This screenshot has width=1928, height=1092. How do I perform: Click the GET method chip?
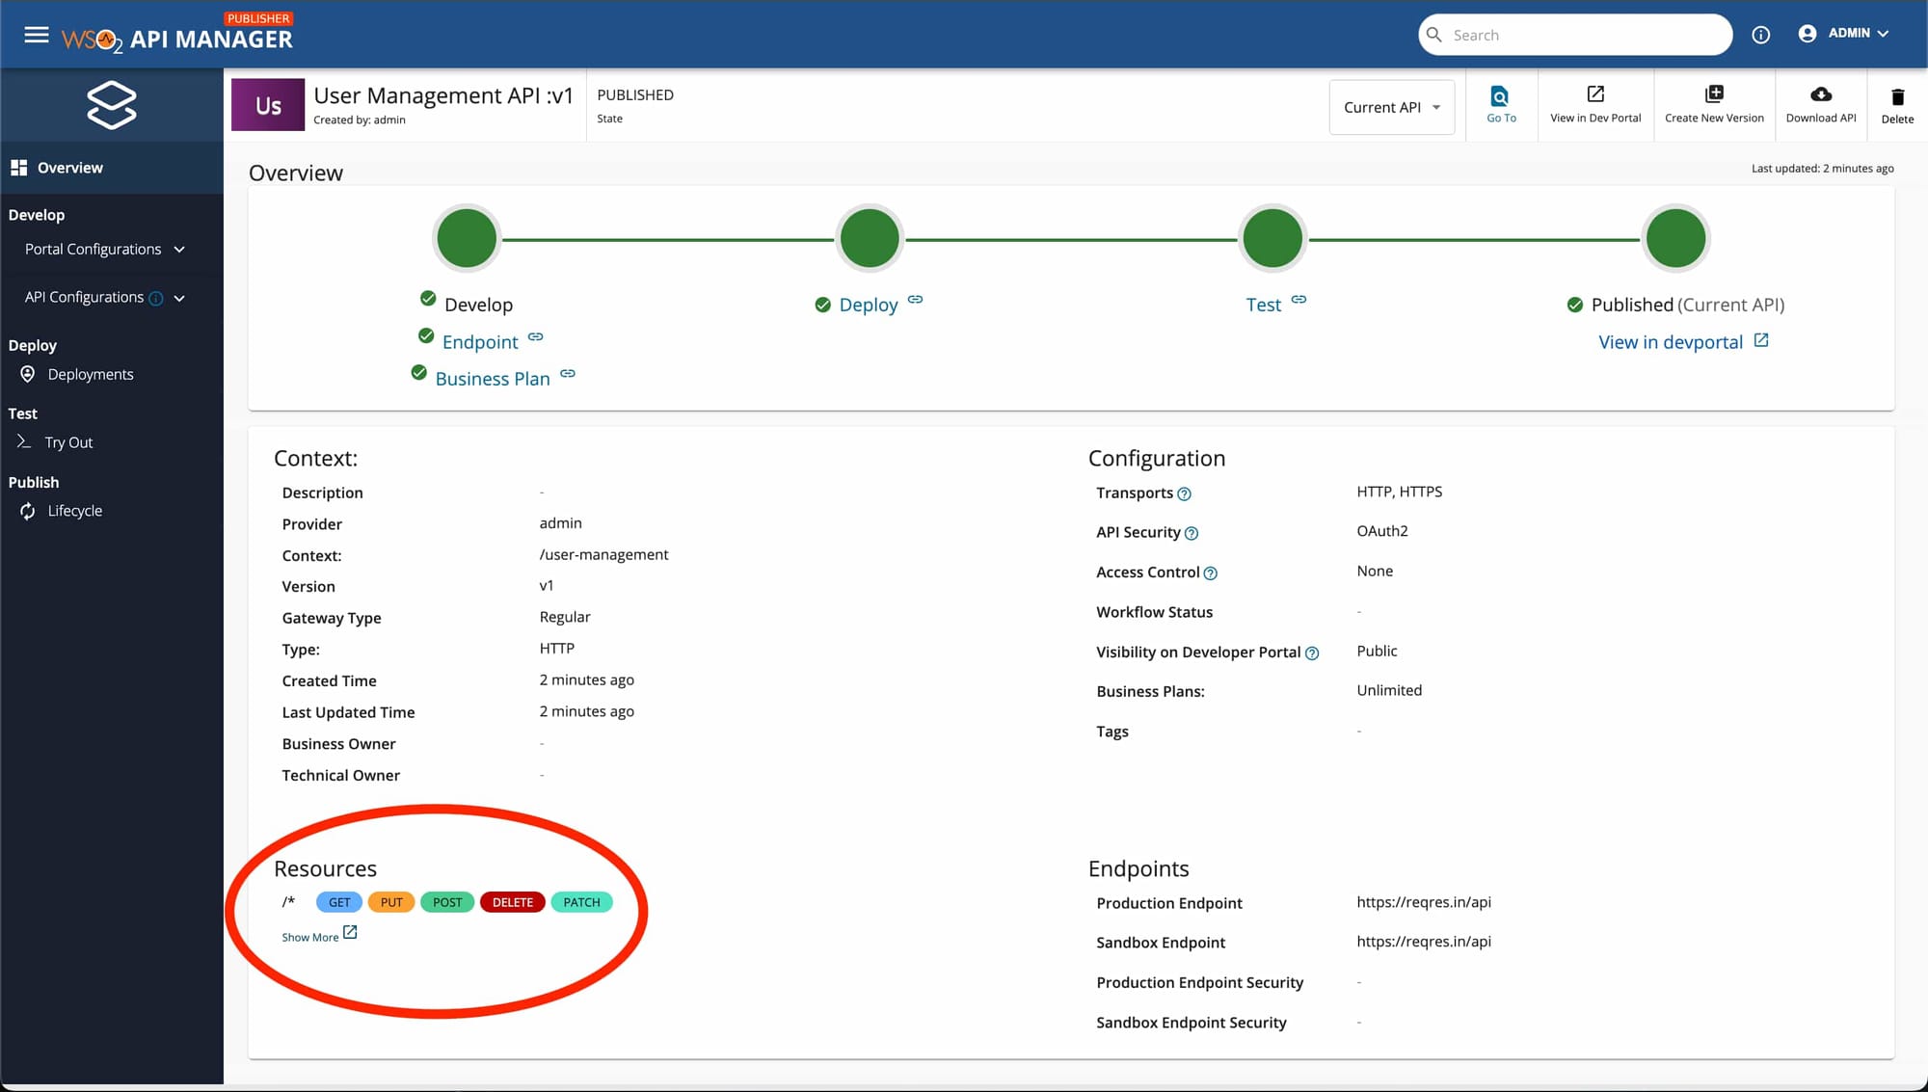pyautogui.click(x=339, y=902)
